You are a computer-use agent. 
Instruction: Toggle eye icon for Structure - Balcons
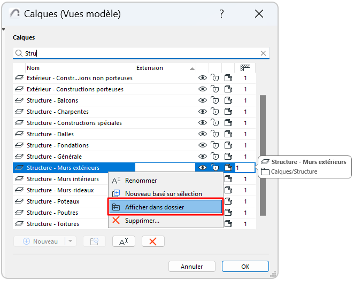[203, 100]
